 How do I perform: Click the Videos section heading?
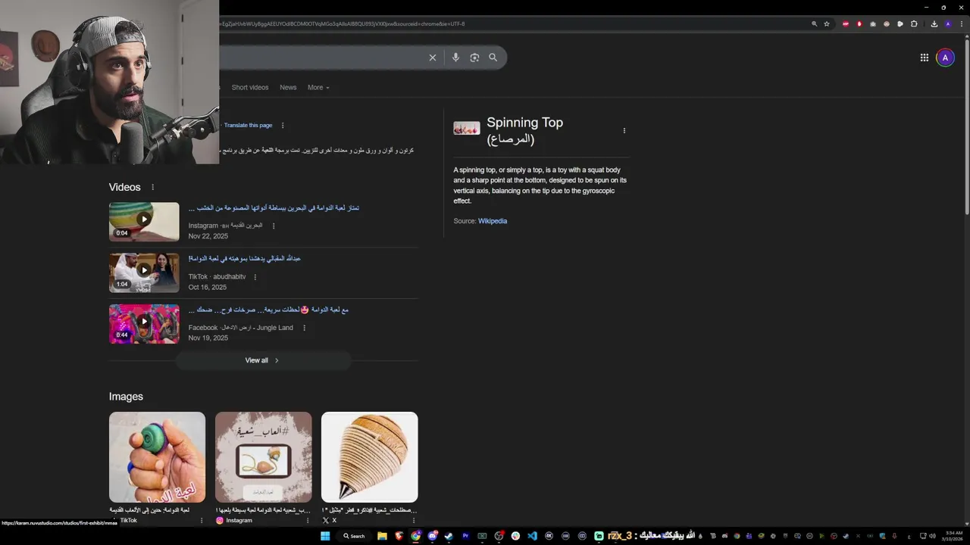124,187
